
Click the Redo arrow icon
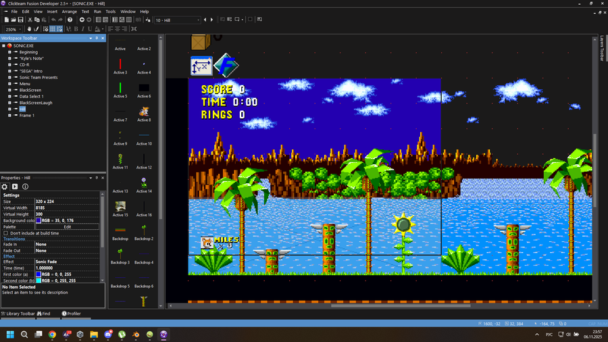(x=61, y=20)
